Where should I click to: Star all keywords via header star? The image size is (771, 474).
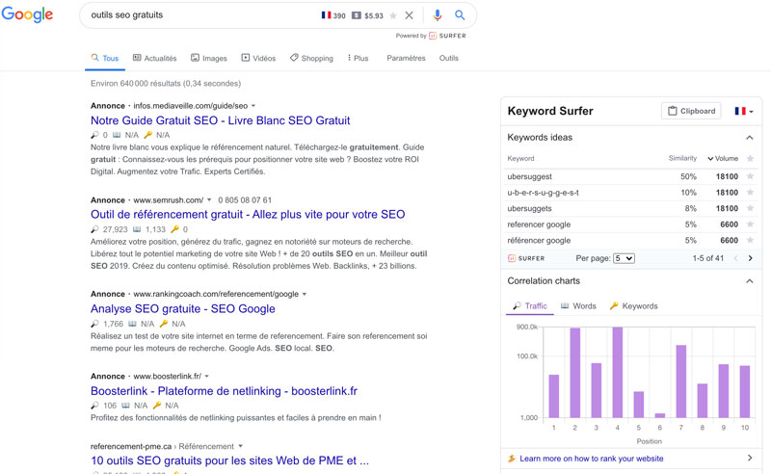click(x=750, y=158)
